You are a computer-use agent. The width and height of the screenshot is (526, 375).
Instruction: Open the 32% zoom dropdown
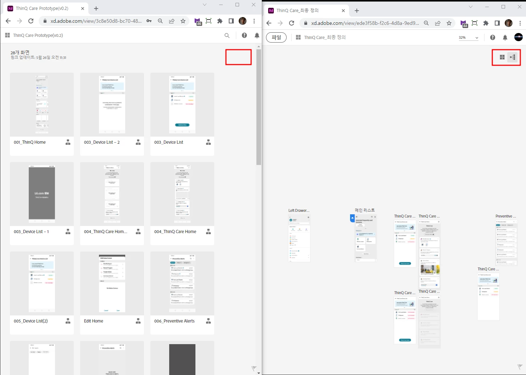point(468,38)
